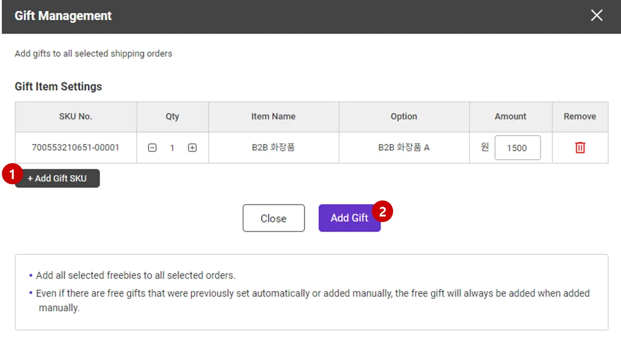Delete the B2B gift row with trash icon
Viewport: 621px width, 345px height.
tap(580, 147)
